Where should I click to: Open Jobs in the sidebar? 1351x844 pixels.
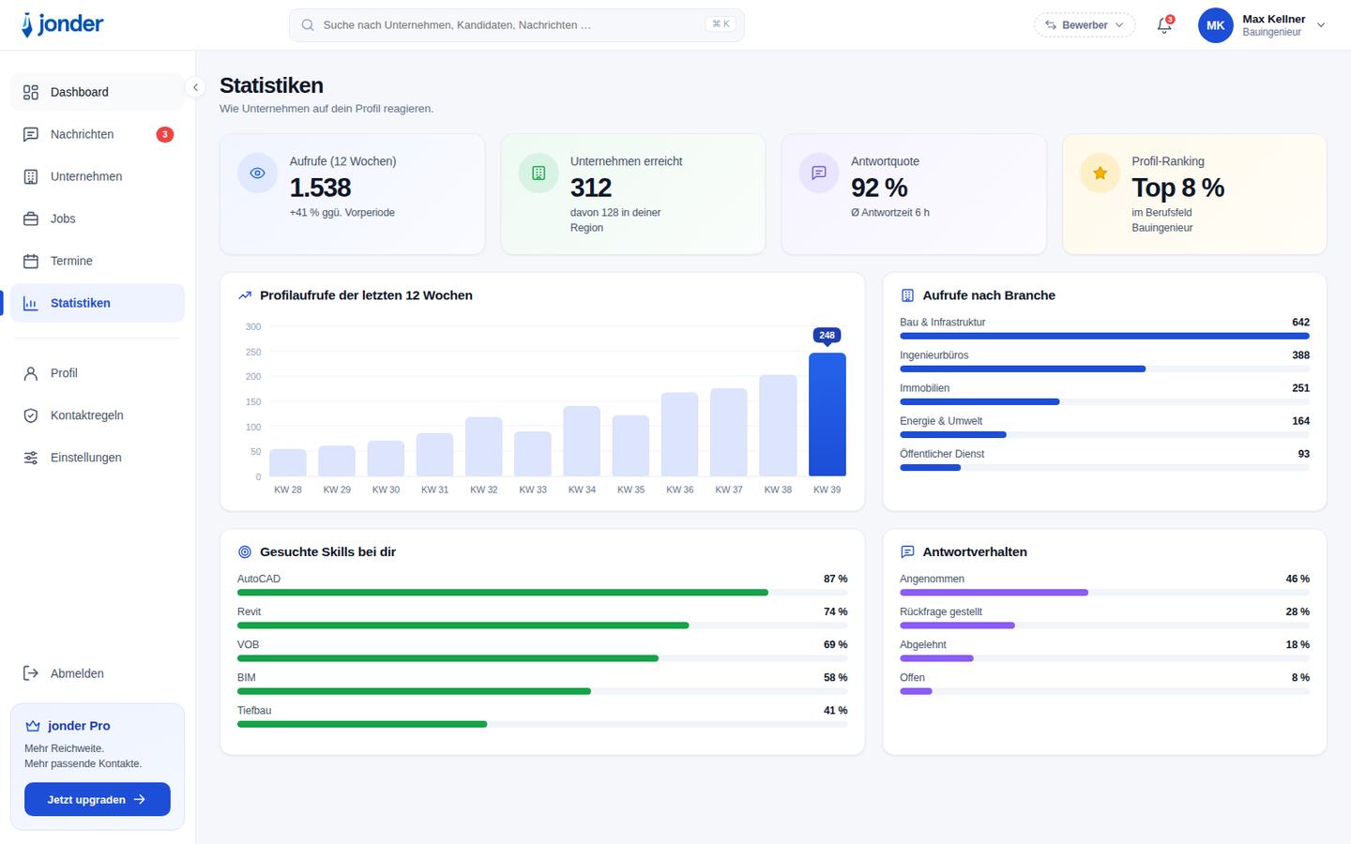click(x=98, y=219)
